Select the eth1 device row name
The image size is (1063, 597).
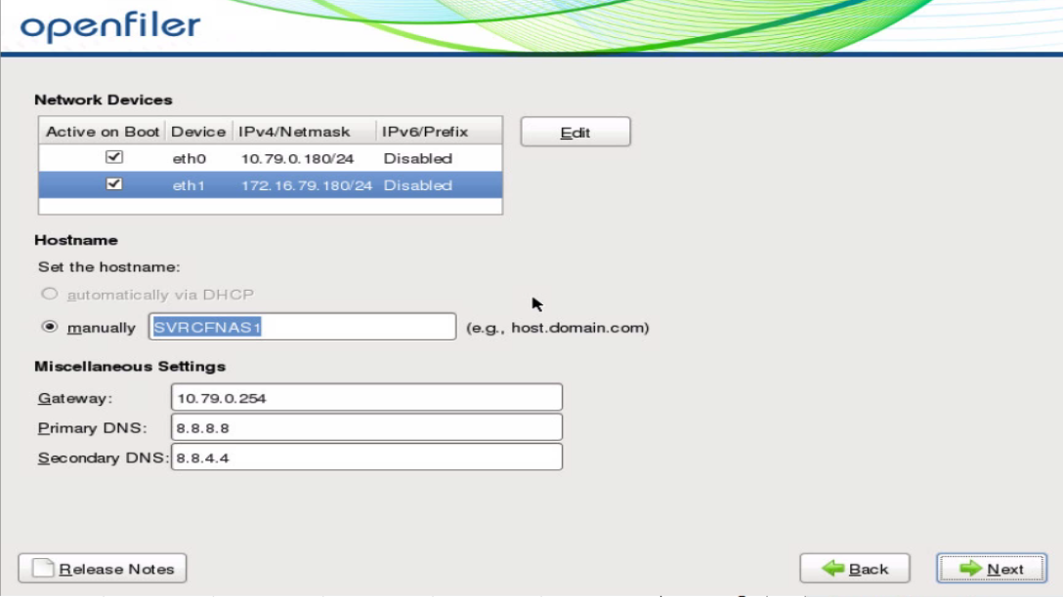pyautogui.click(x=189, y=185)
